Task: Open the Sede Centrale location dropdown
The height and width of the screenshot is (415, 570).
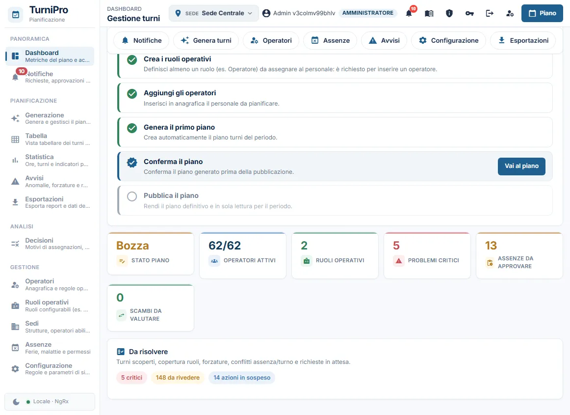Action: (x=214, y=13)
